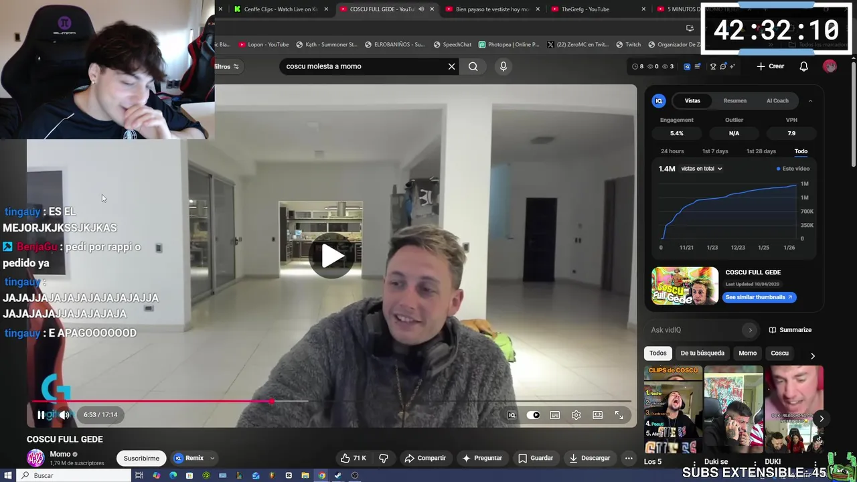The image size is (857, 482).
Task: Toggle the autoplay switch in player
Action: 533,415
